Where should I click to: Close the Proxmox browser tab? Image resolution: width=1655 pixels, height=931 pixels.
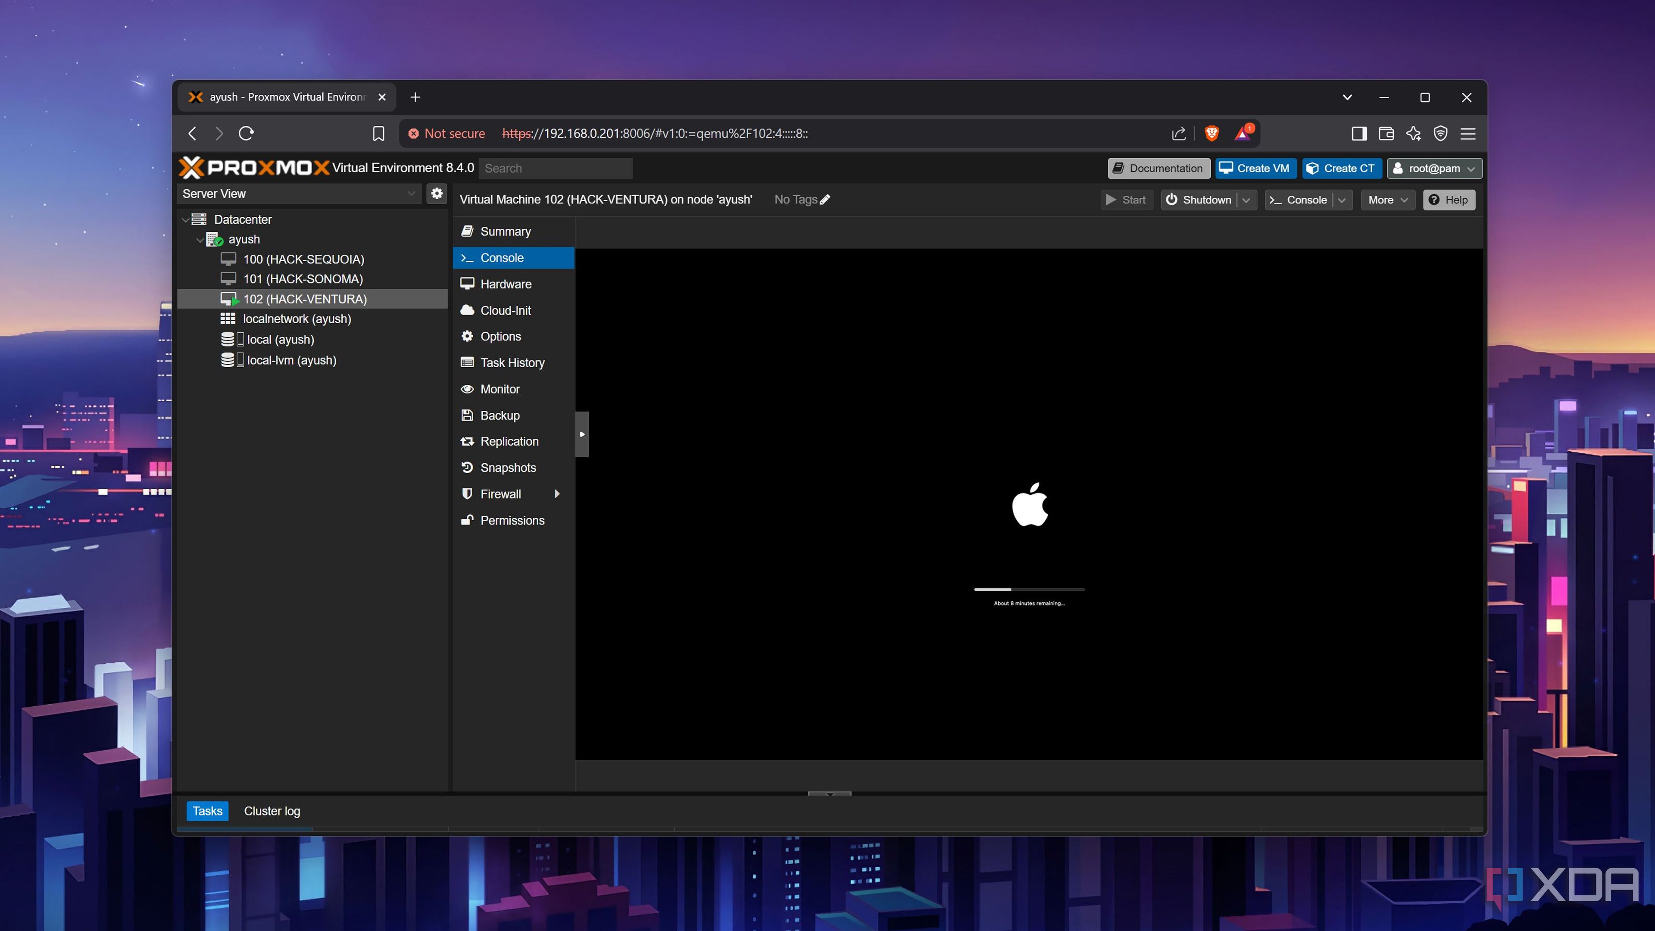point(382,97)
